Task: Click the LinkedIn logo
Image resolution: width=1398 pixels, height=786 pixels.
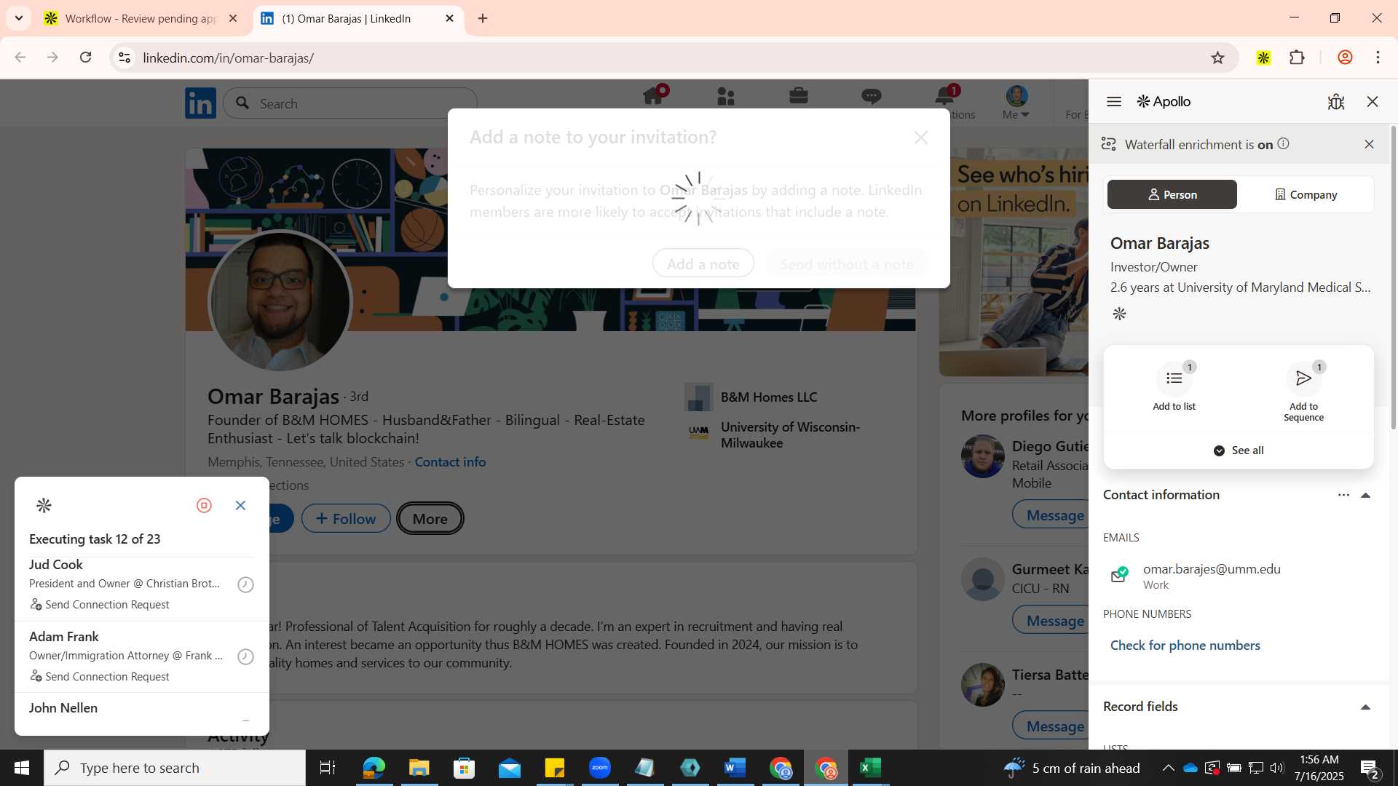Action: click(x=200, y=103)
